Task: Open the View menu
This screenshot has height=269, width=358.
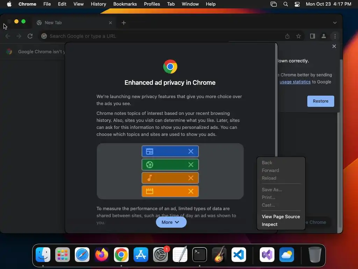Action: coord(78,4)
